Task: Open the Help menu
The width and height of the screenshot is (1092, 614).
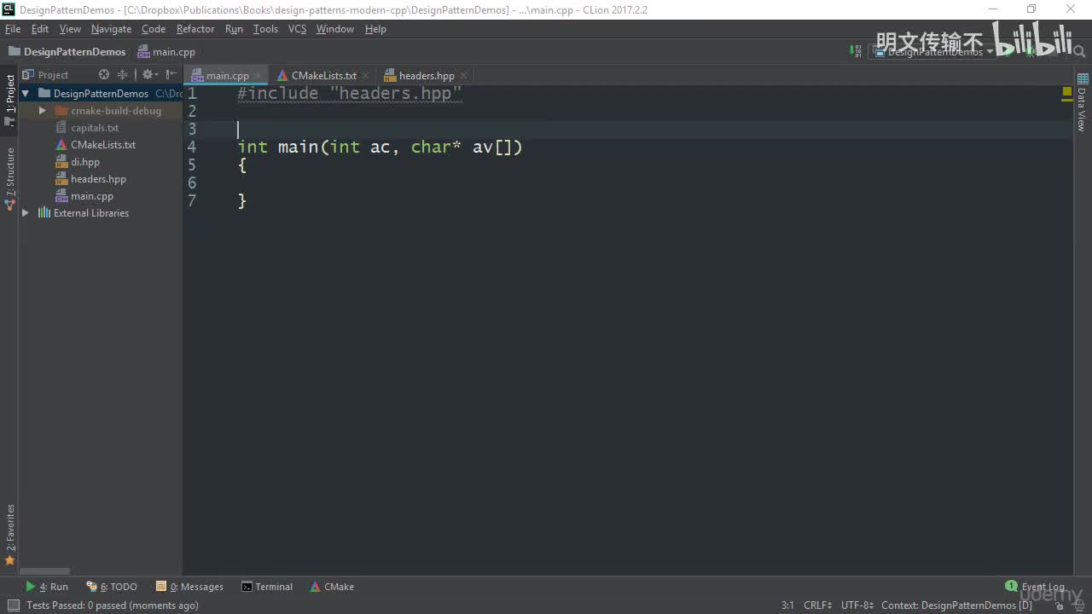Action: (x=375, y=29)
